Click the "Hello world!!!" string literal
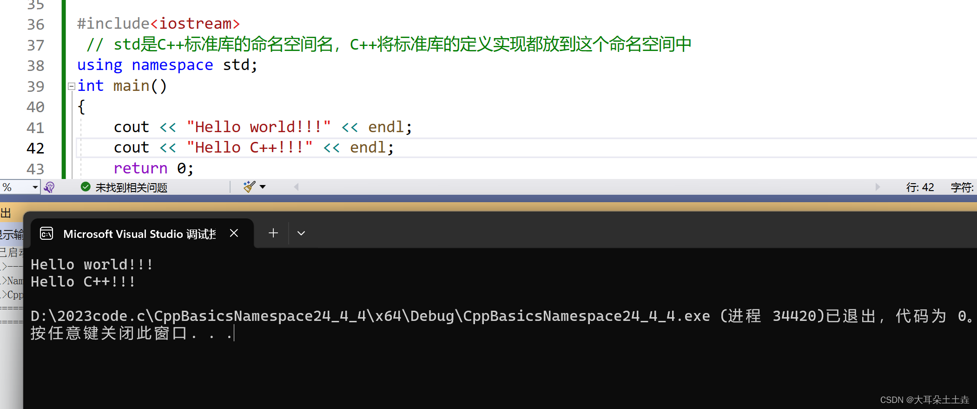Screen dimensions: 977x409 tap(259, 127)
